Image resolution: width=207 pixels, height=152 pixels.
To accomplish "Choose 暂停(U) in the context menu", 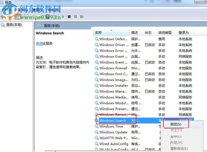I will tap(176, 137).
